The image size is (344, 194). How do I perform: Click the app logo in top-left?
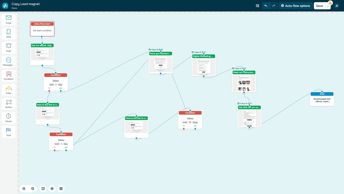click(x=5, y=6)
